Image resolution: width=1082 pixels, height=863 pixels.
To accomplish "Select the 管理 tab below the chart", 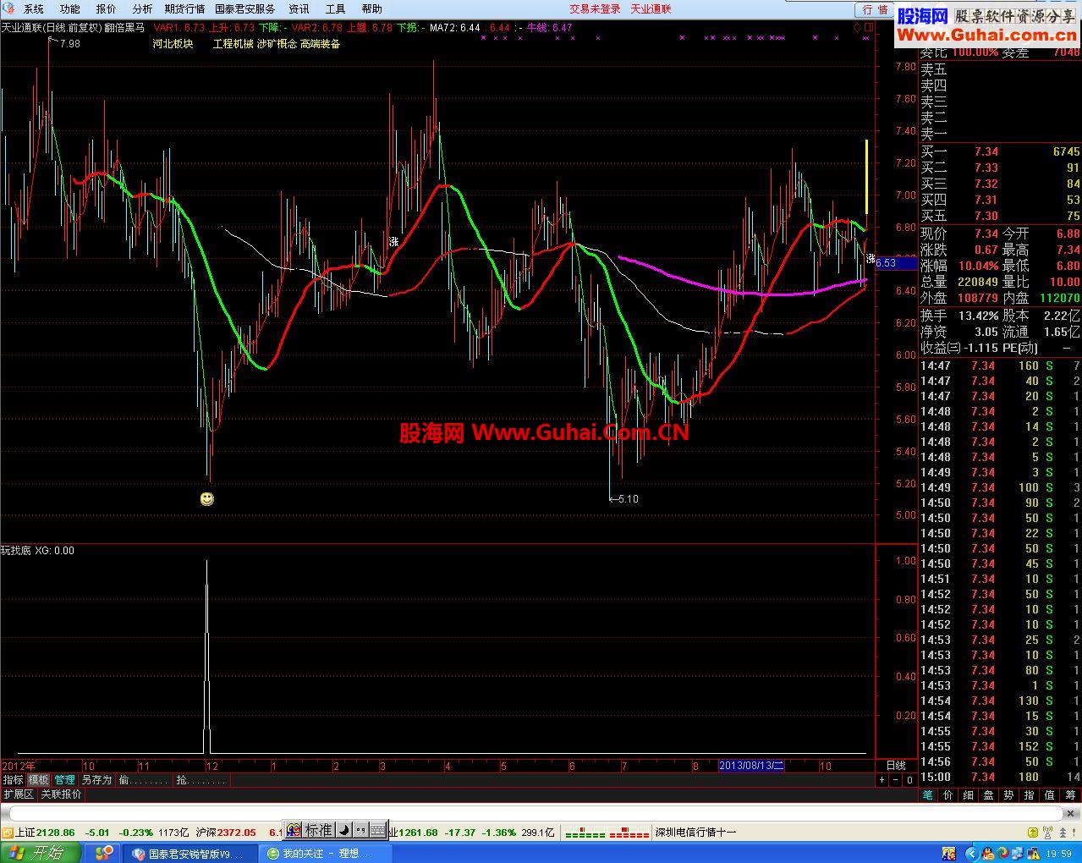I will [x=65, y=780].
